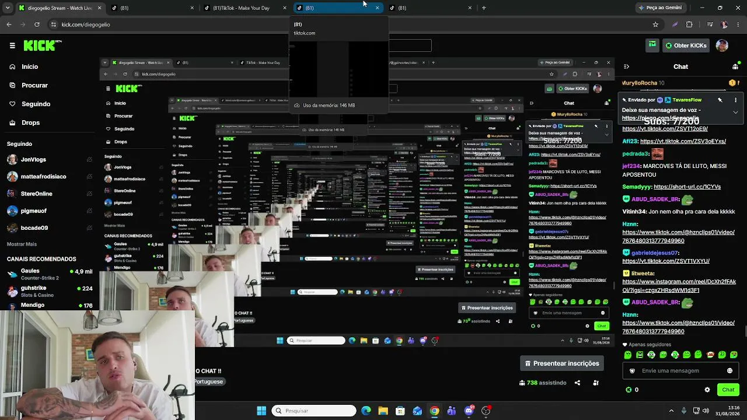Launch Microsoft Edge from the taskbar
This screenshot has height=420, width=747.
pyautogui.click(x=366, y=411)
